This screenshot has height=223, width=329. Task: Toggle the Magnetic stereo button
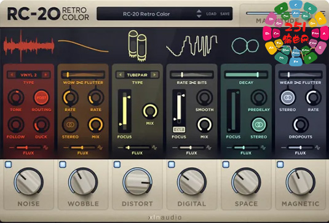[288, 98]
